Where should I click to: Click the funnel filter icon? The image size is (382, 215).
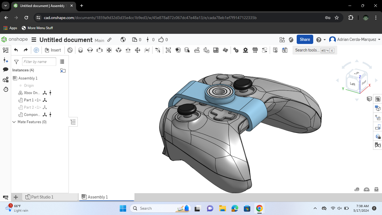16,62
